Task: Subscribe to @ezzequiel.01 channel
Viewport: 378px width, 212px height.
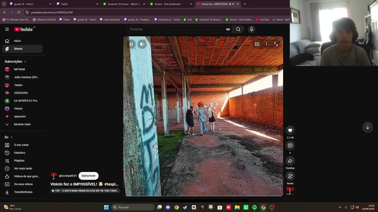Action: pyautogui.click(x=88, y=176)
